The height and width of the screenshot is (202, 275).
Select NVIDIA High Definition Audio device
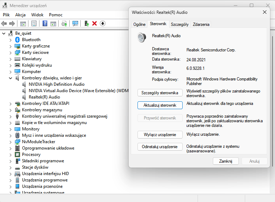point(56,84)
